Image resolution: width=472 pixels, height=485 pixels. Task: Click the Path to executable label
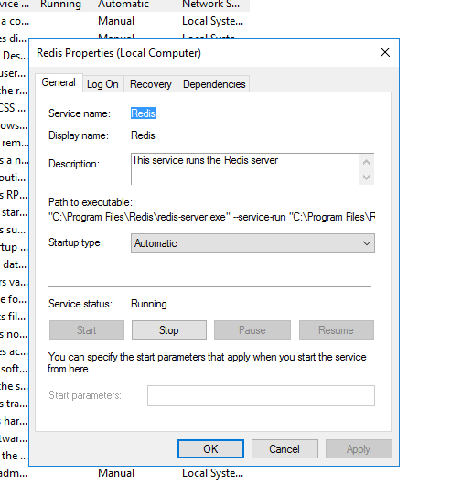click(x=91, y=202)
